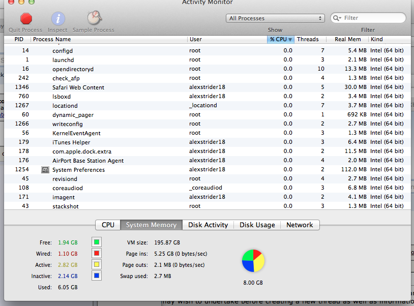414x306 pixels.
Task: Sort by the Threads column header
Action: coord(310,39)
